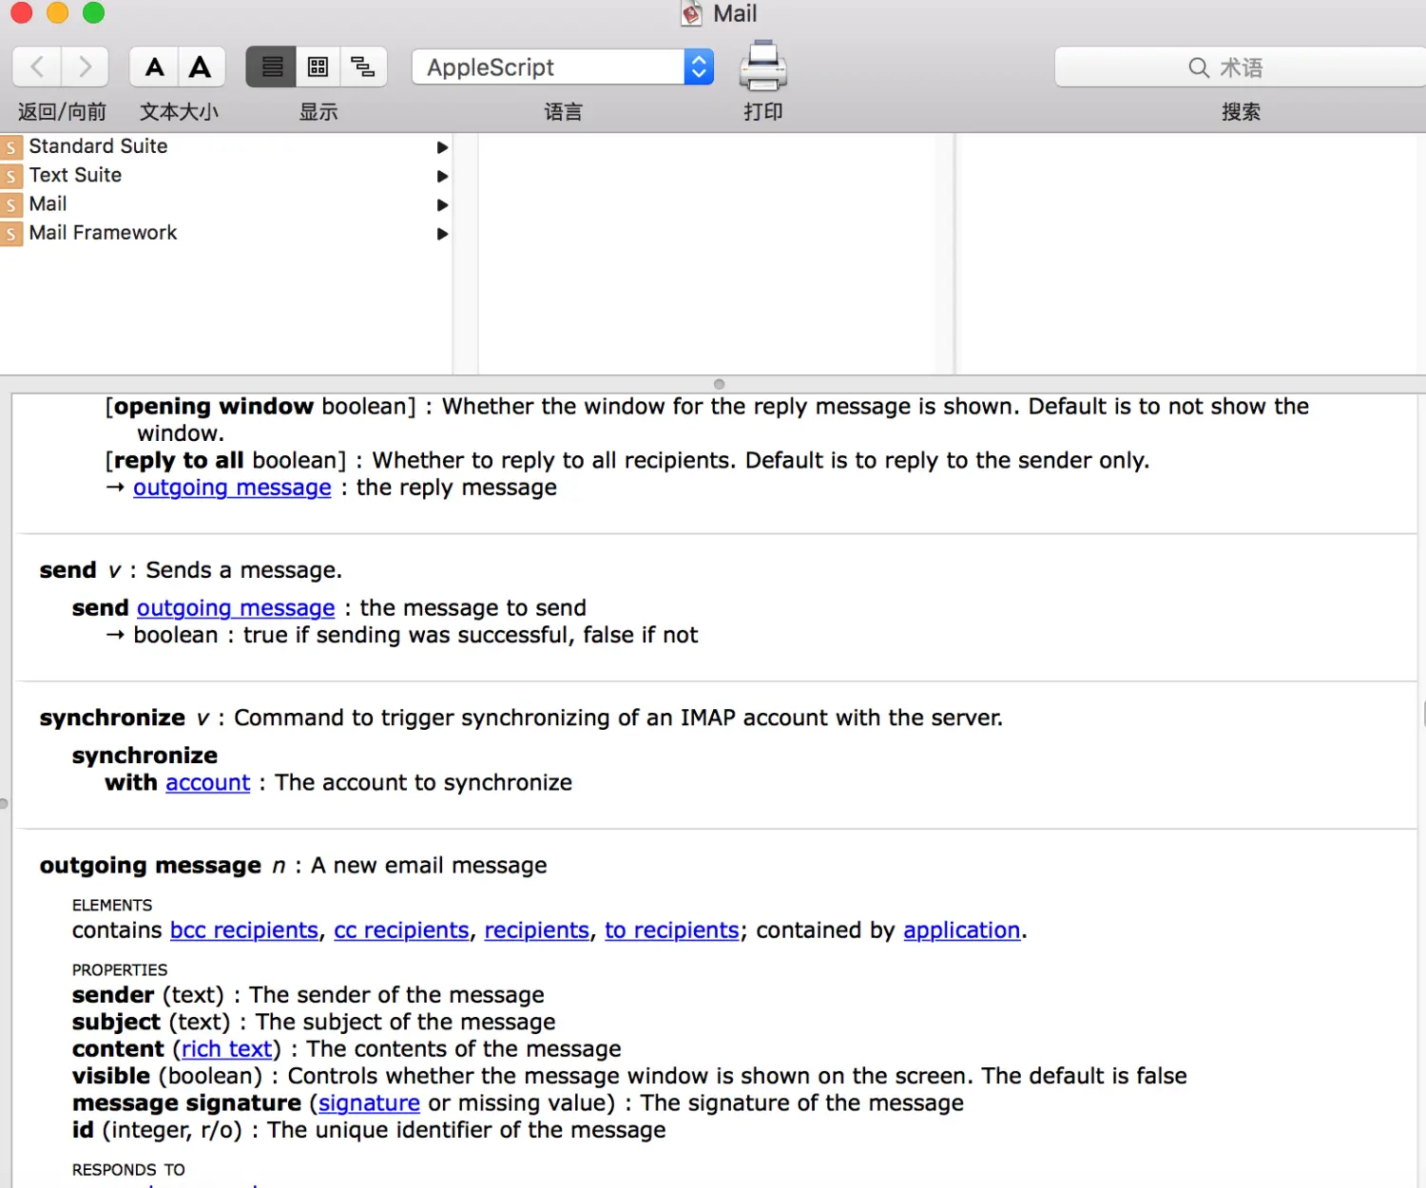
Task: Select Mail Framework suite row
Action: point(225,233)
